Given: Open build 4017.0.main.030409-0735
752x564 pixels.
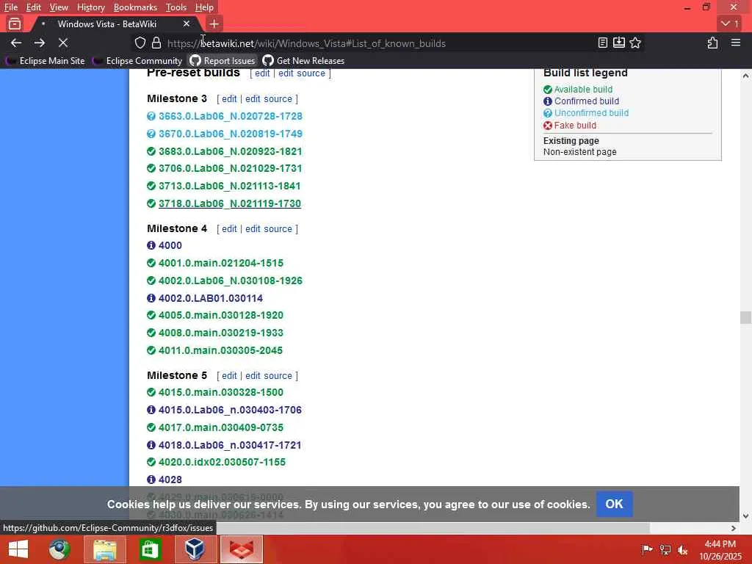Looking at the screenshot, I should pyautogui.click(x=220, y=427).
